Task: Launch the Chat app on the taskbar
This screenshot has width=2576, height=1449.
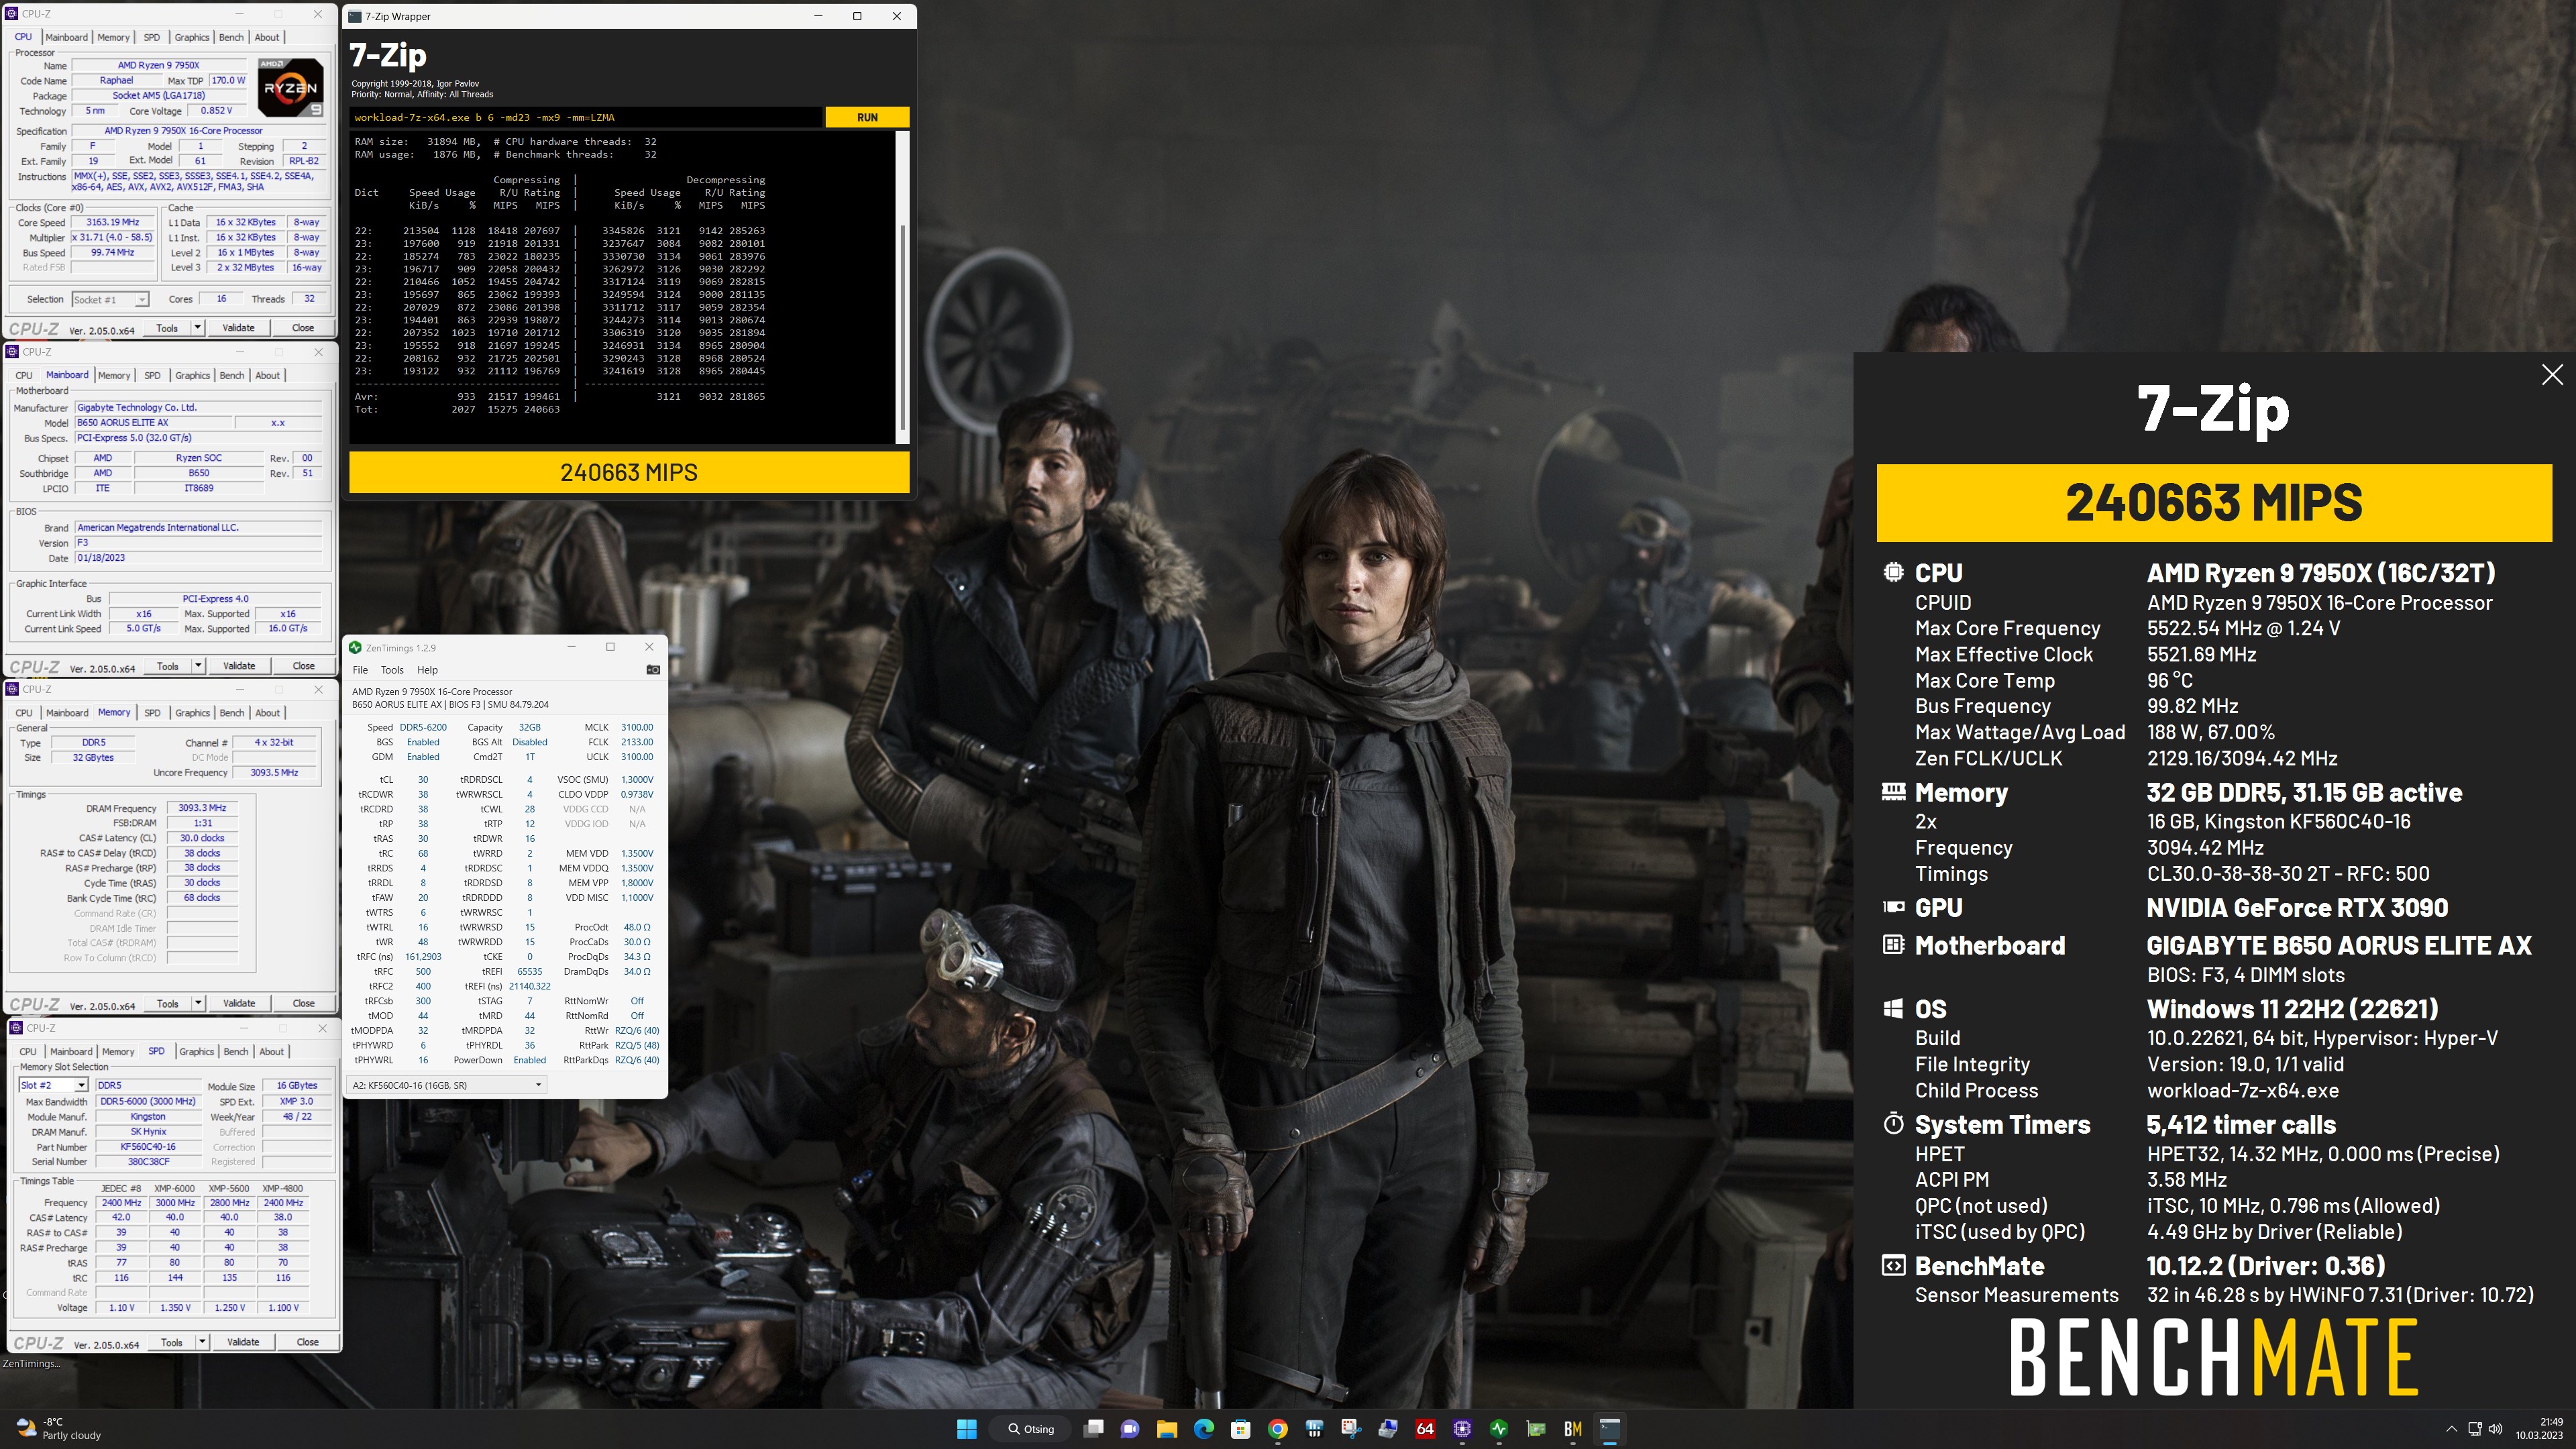Action: [x=1130, y=1429]
